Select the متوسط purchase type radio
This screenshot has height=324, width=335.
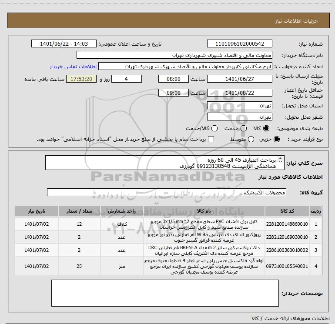pos(251,139)
